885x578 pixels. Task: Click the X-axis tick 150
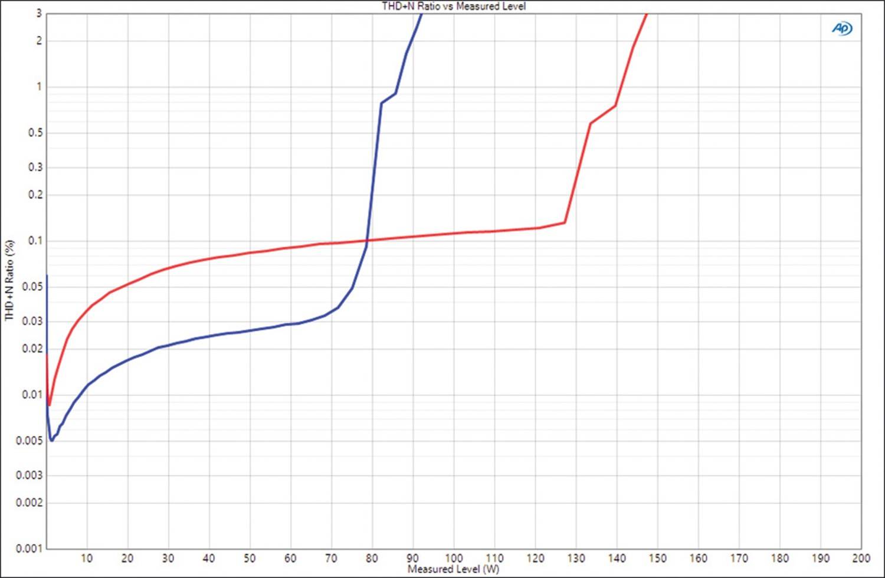[x=657, y=558]
